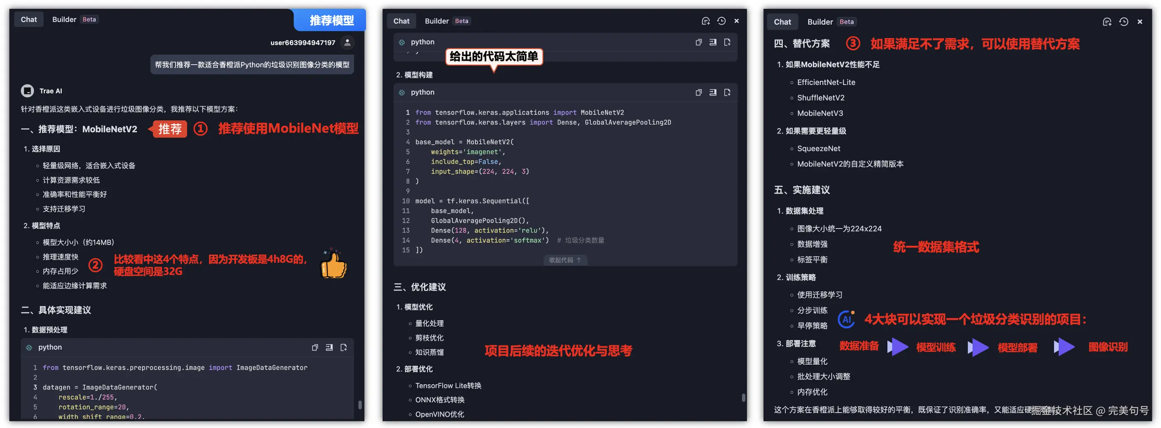
Task: Click python icon of topmost middle-panel code block
Action: click(402, 42)
